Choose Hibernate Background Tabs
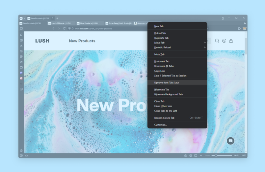Image resolution: width=265 pixels, height=172 pixels. point(177,94)
